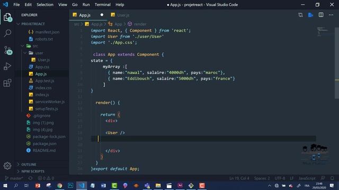Show hidden system tray icons chevron

(x=270, y=185)
